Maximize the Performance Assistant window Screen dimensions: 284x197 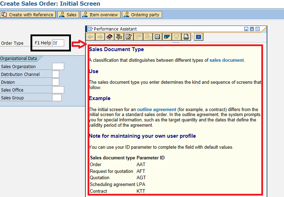[252, 29]
